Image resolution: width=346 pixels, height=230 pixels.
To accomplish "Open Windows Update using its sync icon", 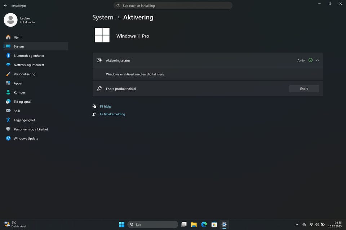I will (8, 138).
